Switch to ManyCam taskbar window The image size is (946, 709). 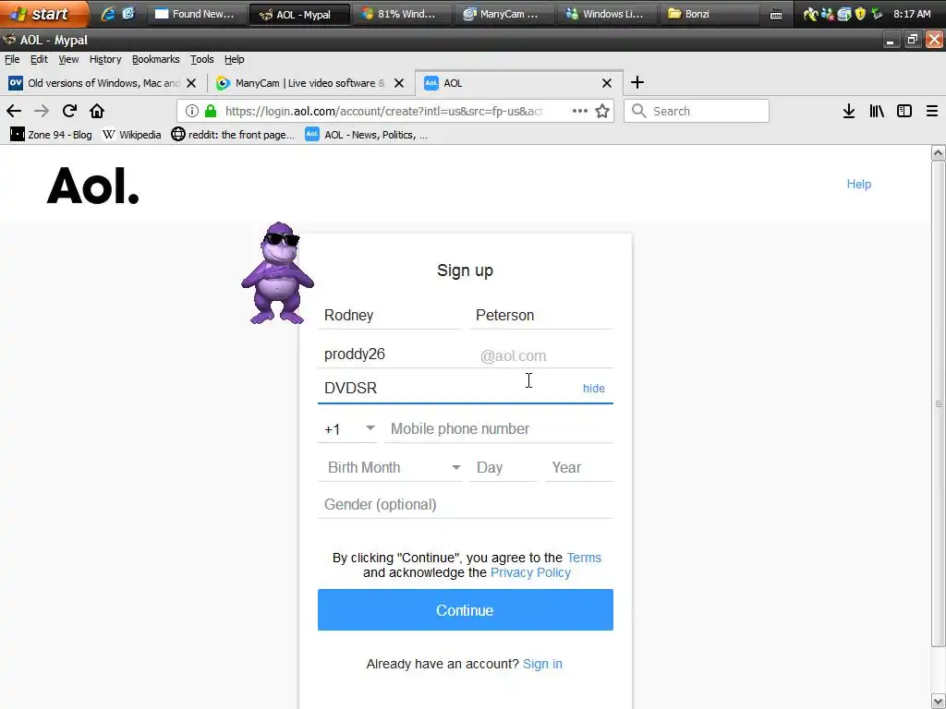[503, 14]
